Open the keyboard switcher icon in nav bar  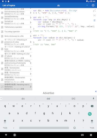pos(82,135)
